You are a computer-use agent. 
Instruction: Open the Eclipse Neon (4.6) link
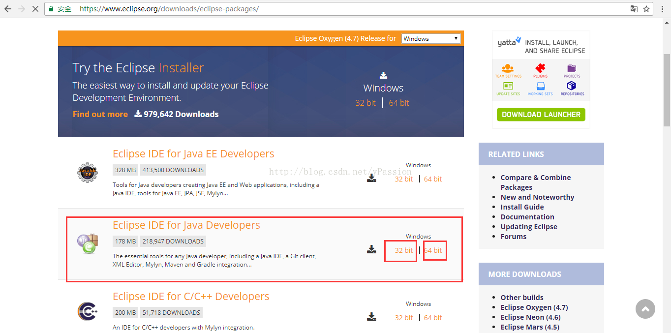click(x=531, y=317)
